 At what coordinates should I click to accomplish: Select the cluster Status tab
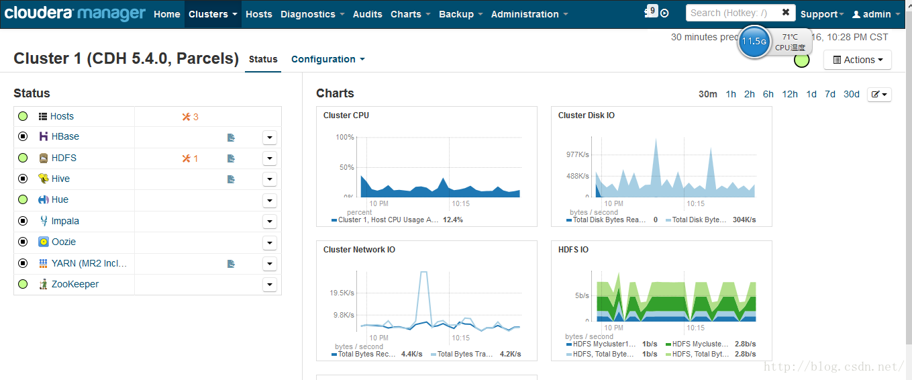click(263, 59)
